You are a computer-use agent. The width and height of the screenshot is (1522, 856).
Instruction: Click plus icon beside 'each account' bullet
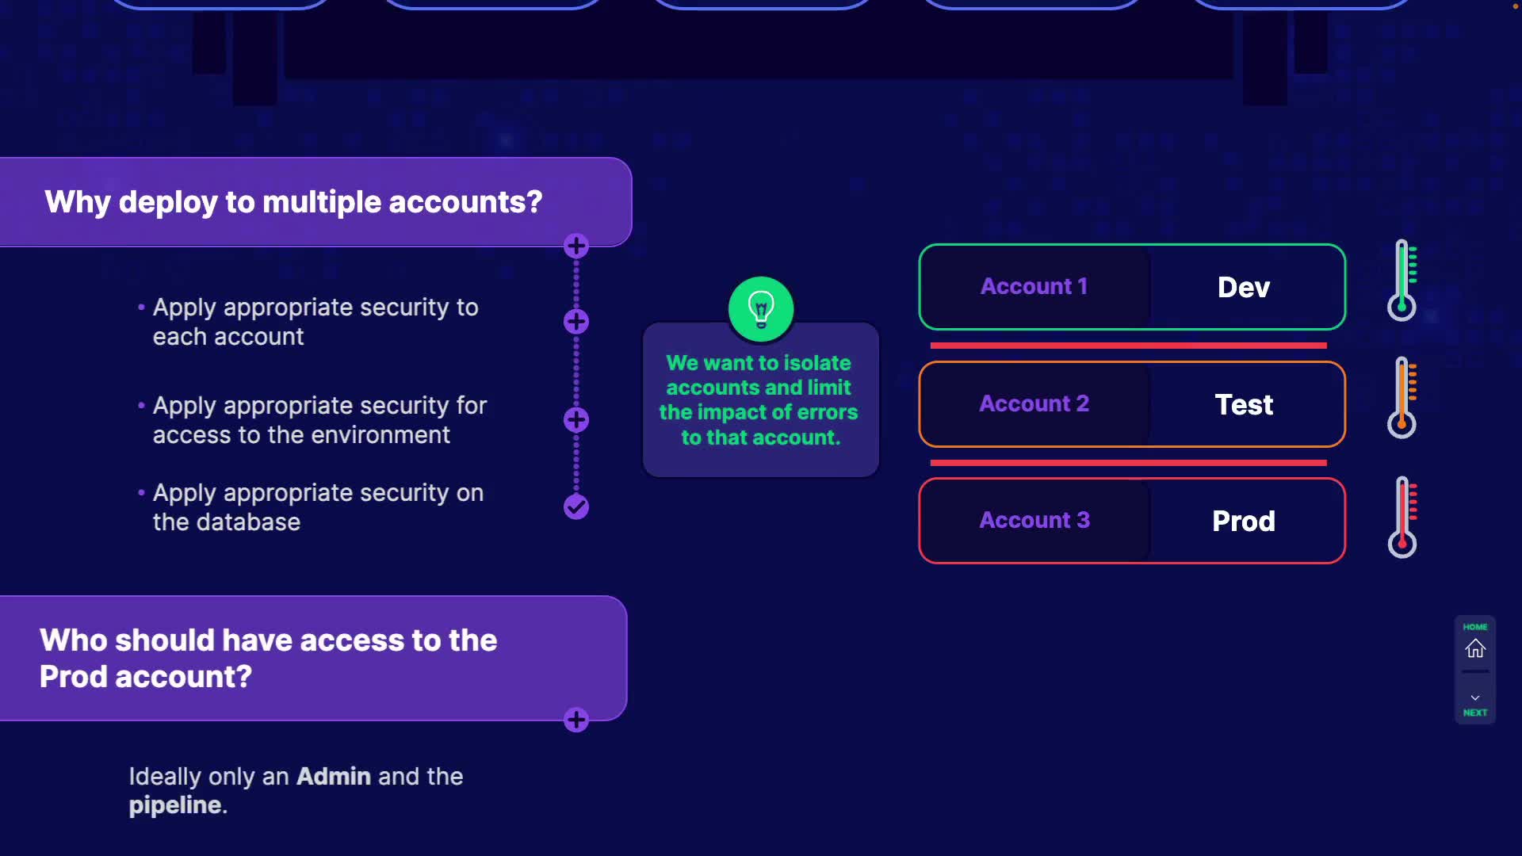point(576,322)
